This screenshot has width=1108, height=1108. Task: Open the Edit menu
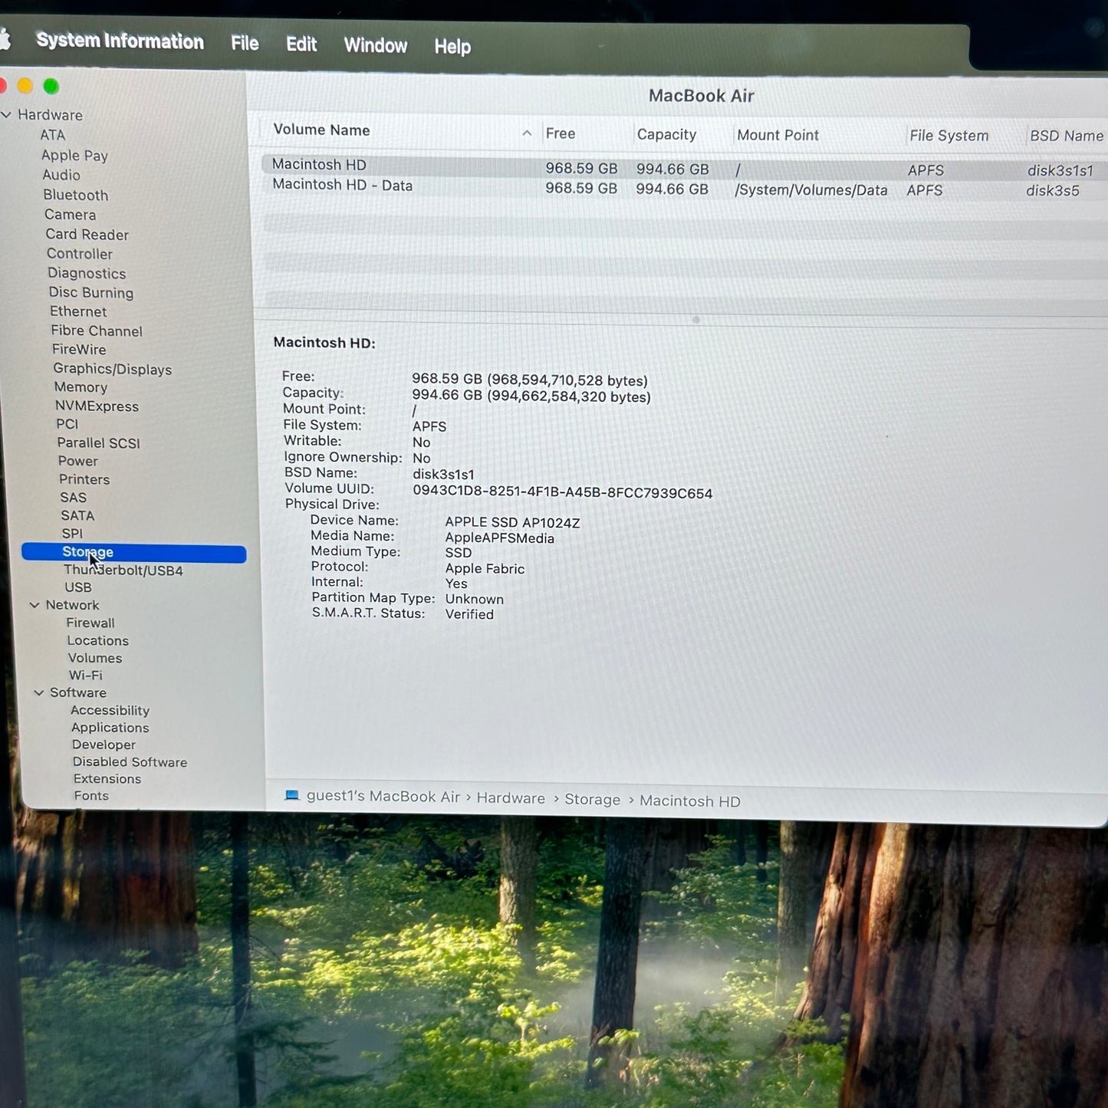point(301,44)
